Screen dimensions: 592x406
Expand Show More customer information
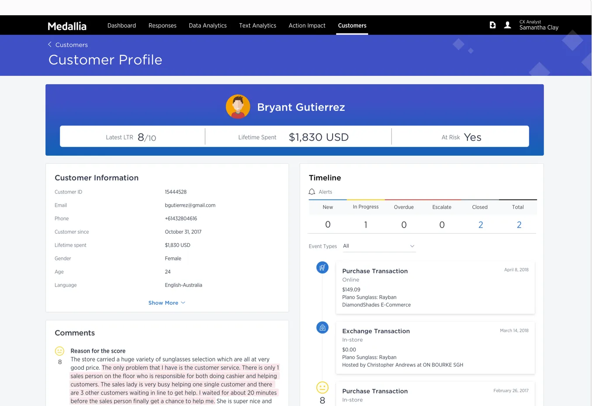point(167,303)
